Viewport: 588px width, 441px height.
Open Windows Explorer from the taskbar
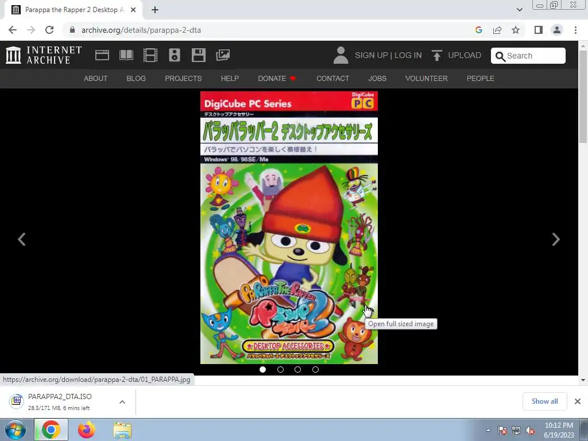(122, 431)
